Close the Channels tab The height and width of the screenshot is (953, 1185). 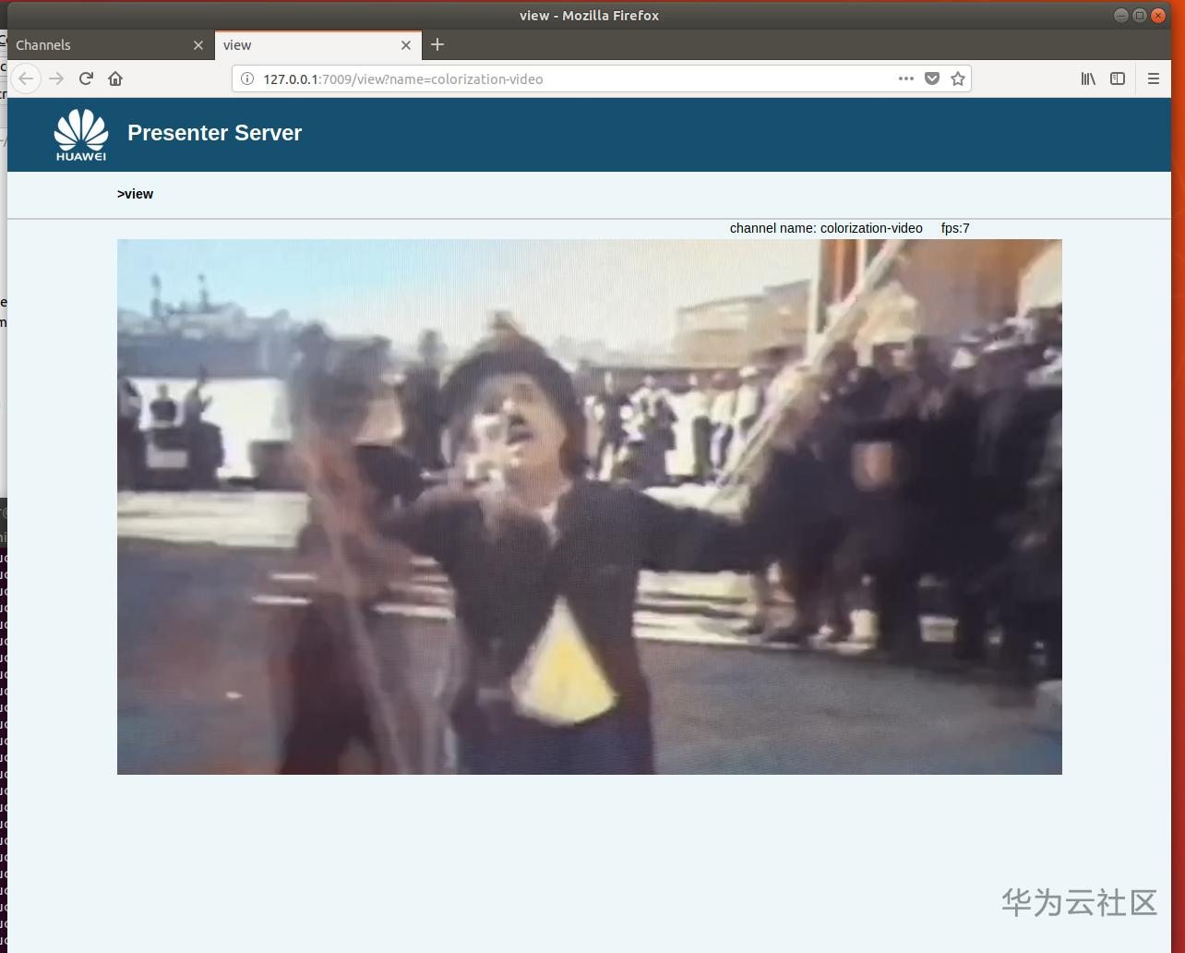[198, 44]
